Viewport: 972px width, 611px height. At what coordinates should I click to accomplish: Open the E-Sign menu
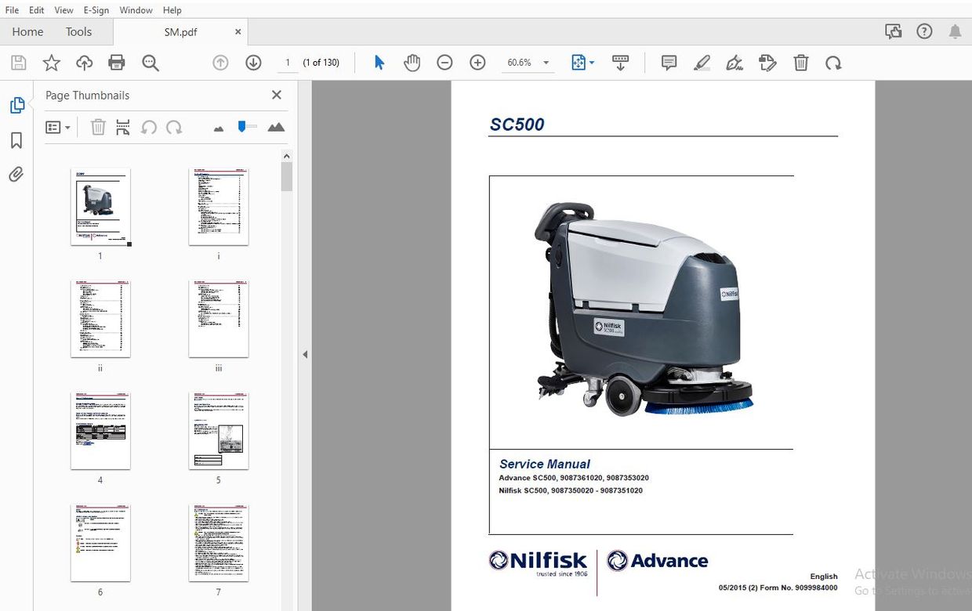click(96, 9)
